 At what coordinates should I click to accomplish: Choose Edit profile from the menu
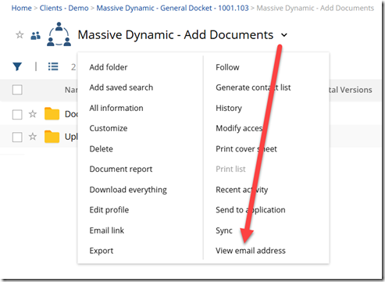point(109,210)
